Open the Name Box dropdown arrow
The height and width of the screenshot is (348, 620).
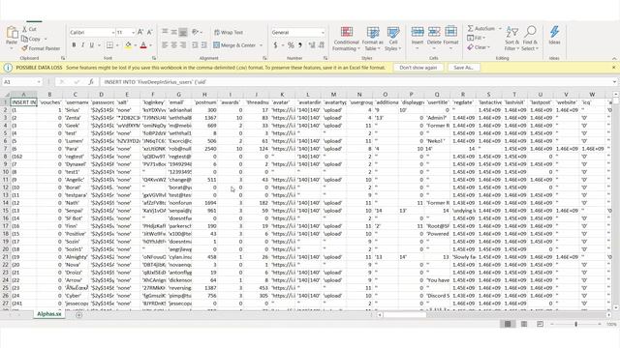coord(39,82)
